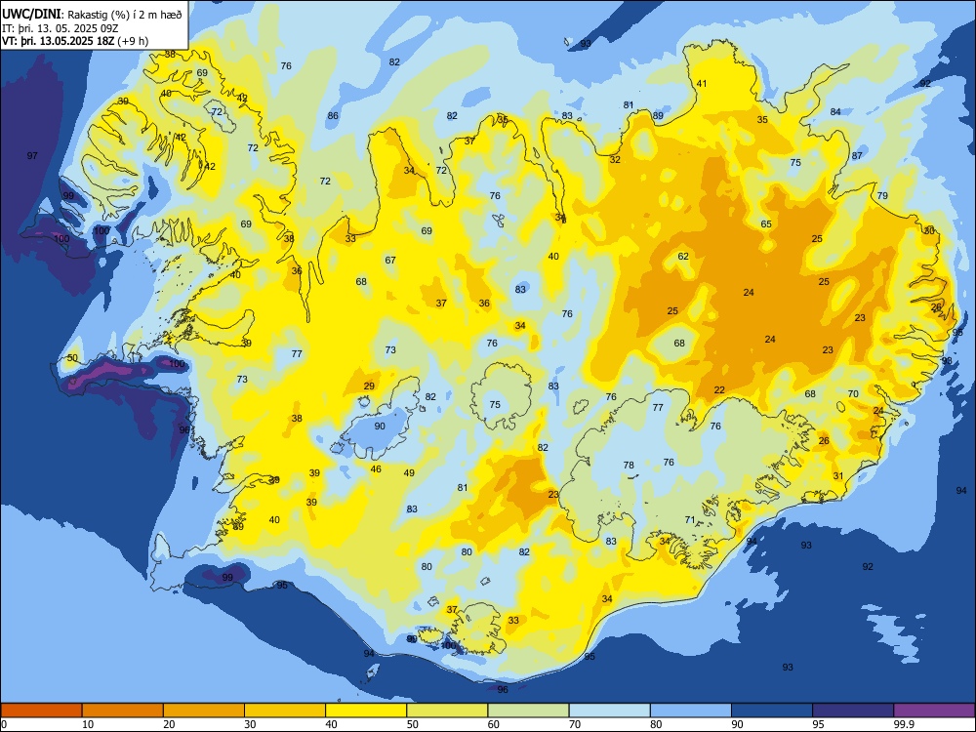Viewport: 976px width, 732px height.
Task: Select the '31' value on the southeast coast
Action: point(838,475)
